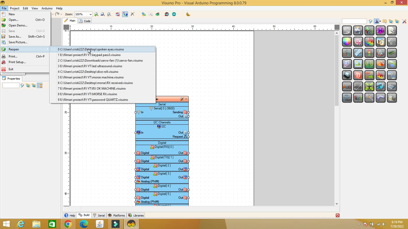Screen dimensions: 408x229
Task: Toggle the tree view button in Properties
Action: [40, 85]
